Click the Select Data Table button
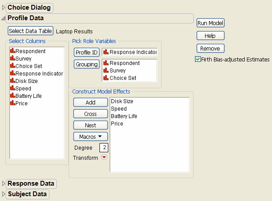 pos(30,31)
